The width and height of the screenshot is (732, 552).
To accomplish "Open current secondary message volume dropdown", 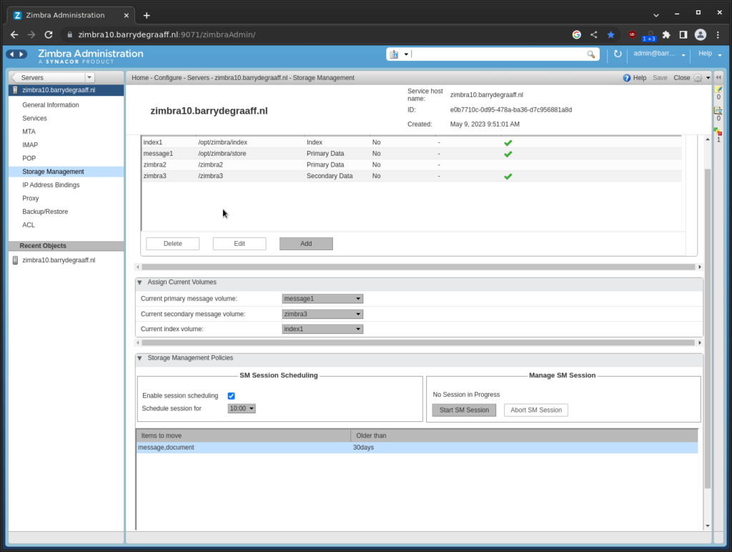I will (322, 315).
